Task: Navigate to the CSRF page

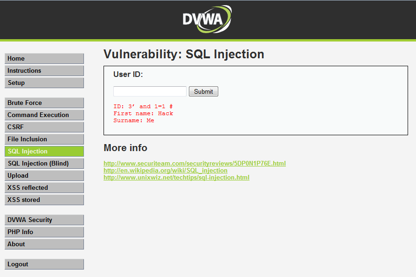Action: point(44,127)
